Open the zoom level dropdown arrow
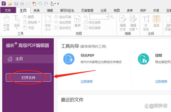The image size is (171, 112). (107, 17)
